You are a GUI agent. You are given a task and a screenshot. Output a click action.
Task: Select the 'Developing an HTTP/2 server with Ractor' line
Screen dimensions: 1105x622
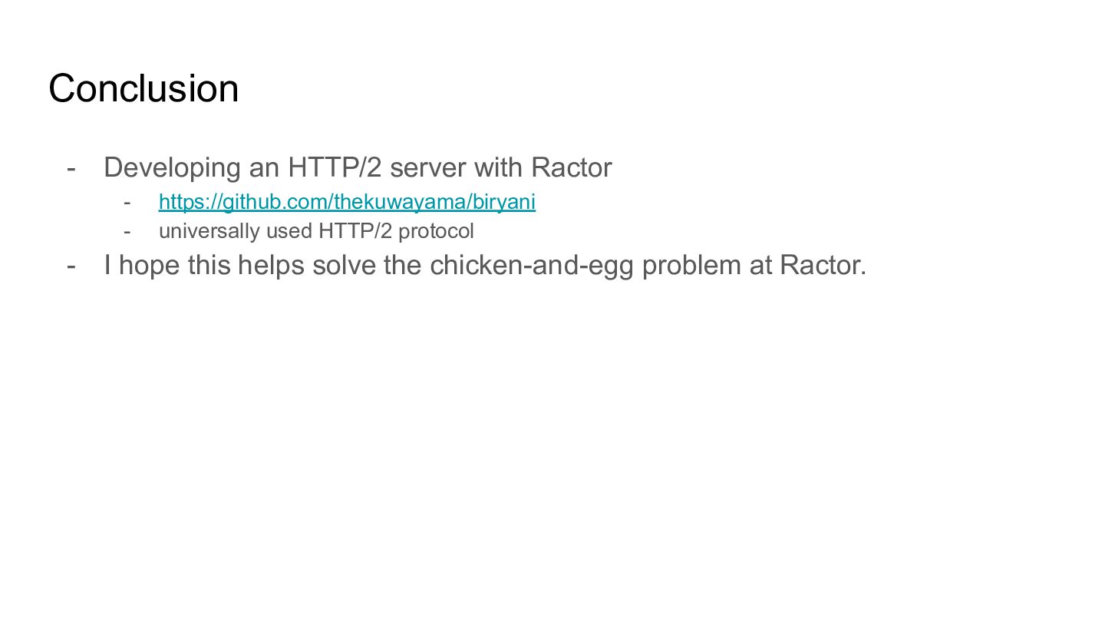358,167
